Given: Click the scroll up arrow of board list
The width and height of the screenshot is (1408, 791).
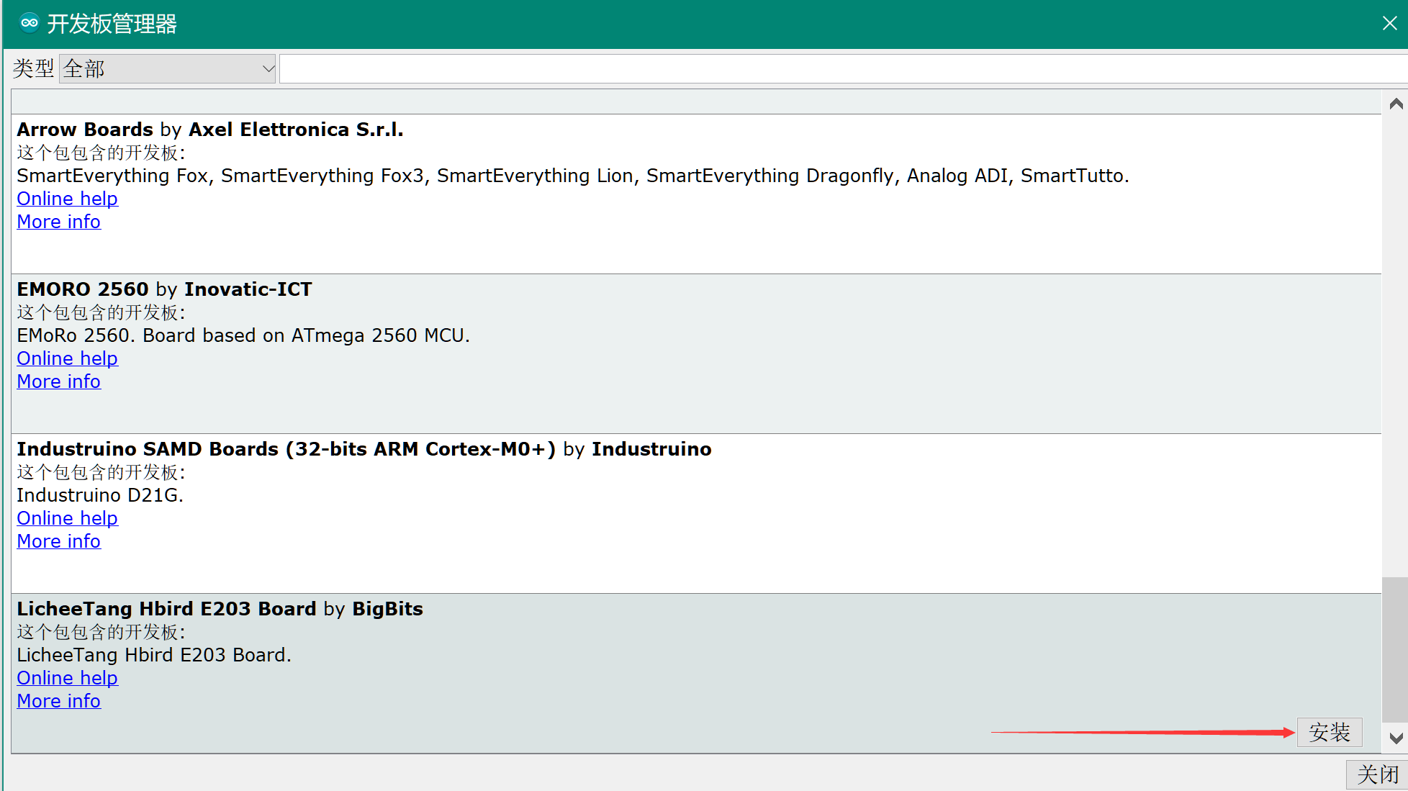Looking at the screenshot, I should pos(1396,104).
